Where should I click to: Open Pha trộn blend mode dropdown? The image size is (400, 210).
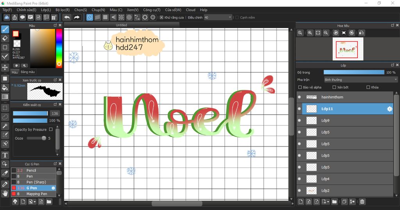point(361,79)
